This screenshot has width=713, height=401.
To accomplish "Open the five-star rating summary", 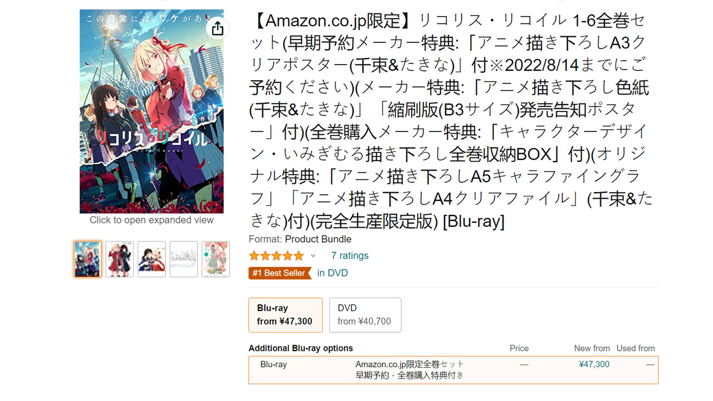I will [276, 255].
